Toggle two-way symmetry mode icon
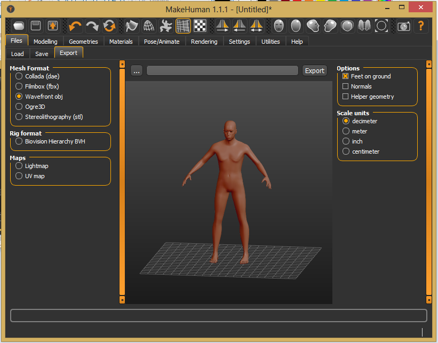438x343 pixels. [257, 26]
